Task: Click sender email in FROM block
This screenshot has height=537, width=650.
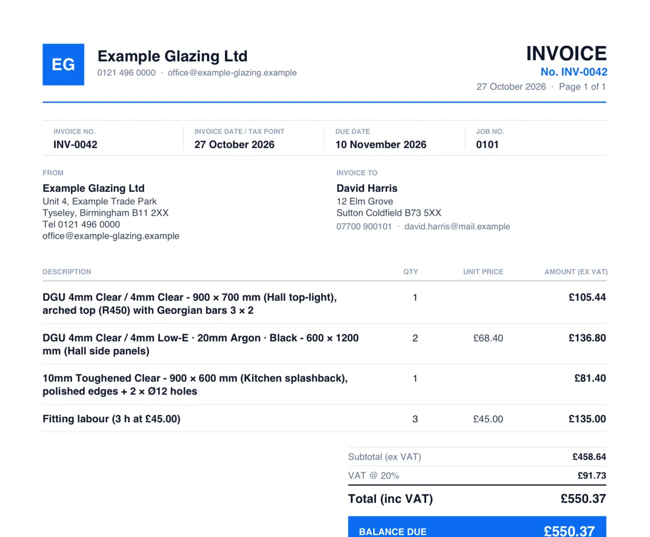Action: pyautogui.click(x=111, y=236)
